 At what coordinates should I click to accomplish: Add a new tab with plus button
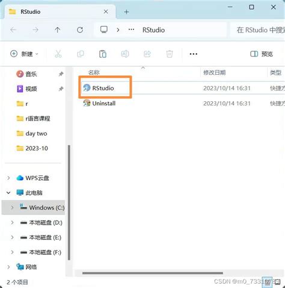click(126, 12)
